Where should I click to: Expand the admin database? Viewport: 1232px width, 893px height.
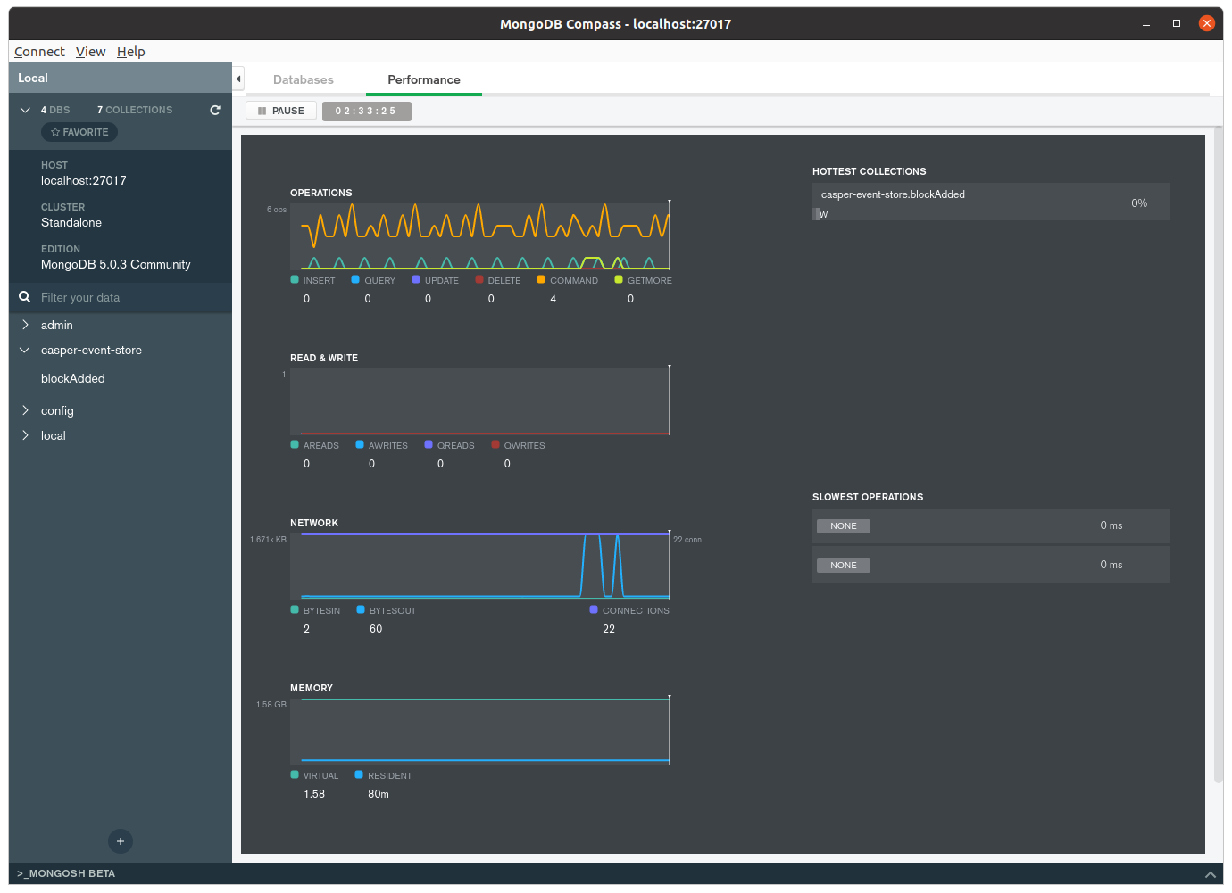click(25, 325)
